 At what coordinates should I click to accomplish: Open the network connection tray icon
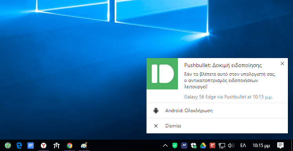(x=222, y=146)
